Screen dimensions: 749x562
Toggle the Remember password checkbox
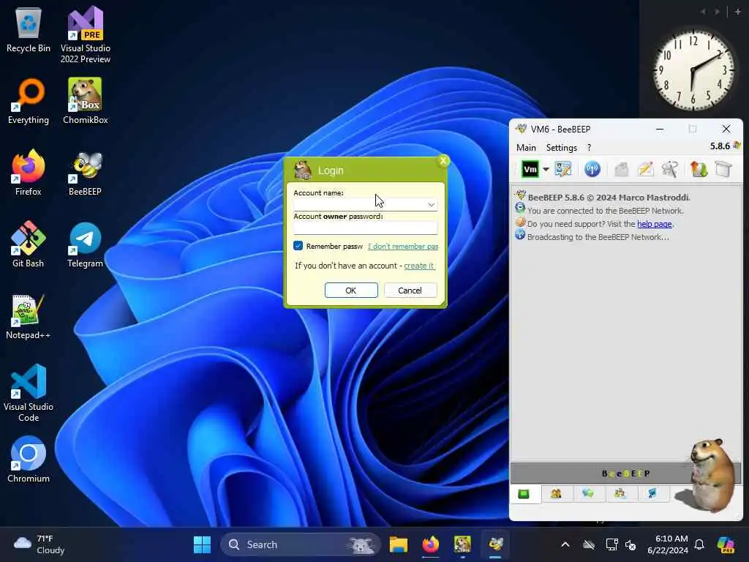[x=298, y=246]
